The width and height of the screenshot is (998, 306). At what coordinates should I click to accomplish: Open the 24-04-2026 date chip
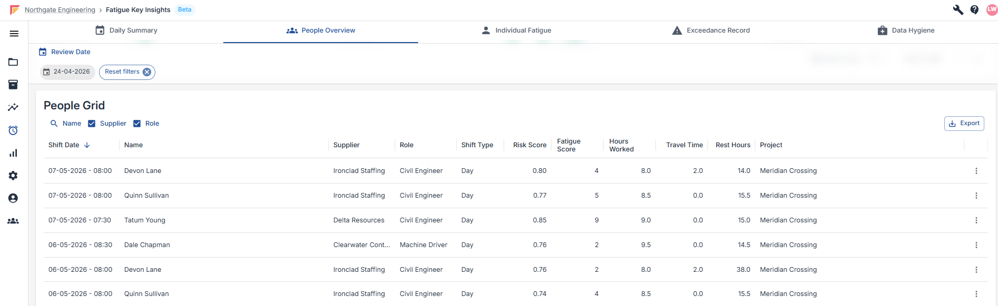point(67,72)
